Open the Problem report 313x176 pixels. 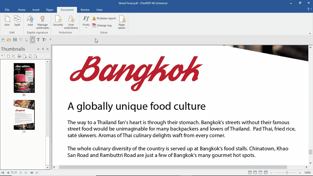coord(104,18)
